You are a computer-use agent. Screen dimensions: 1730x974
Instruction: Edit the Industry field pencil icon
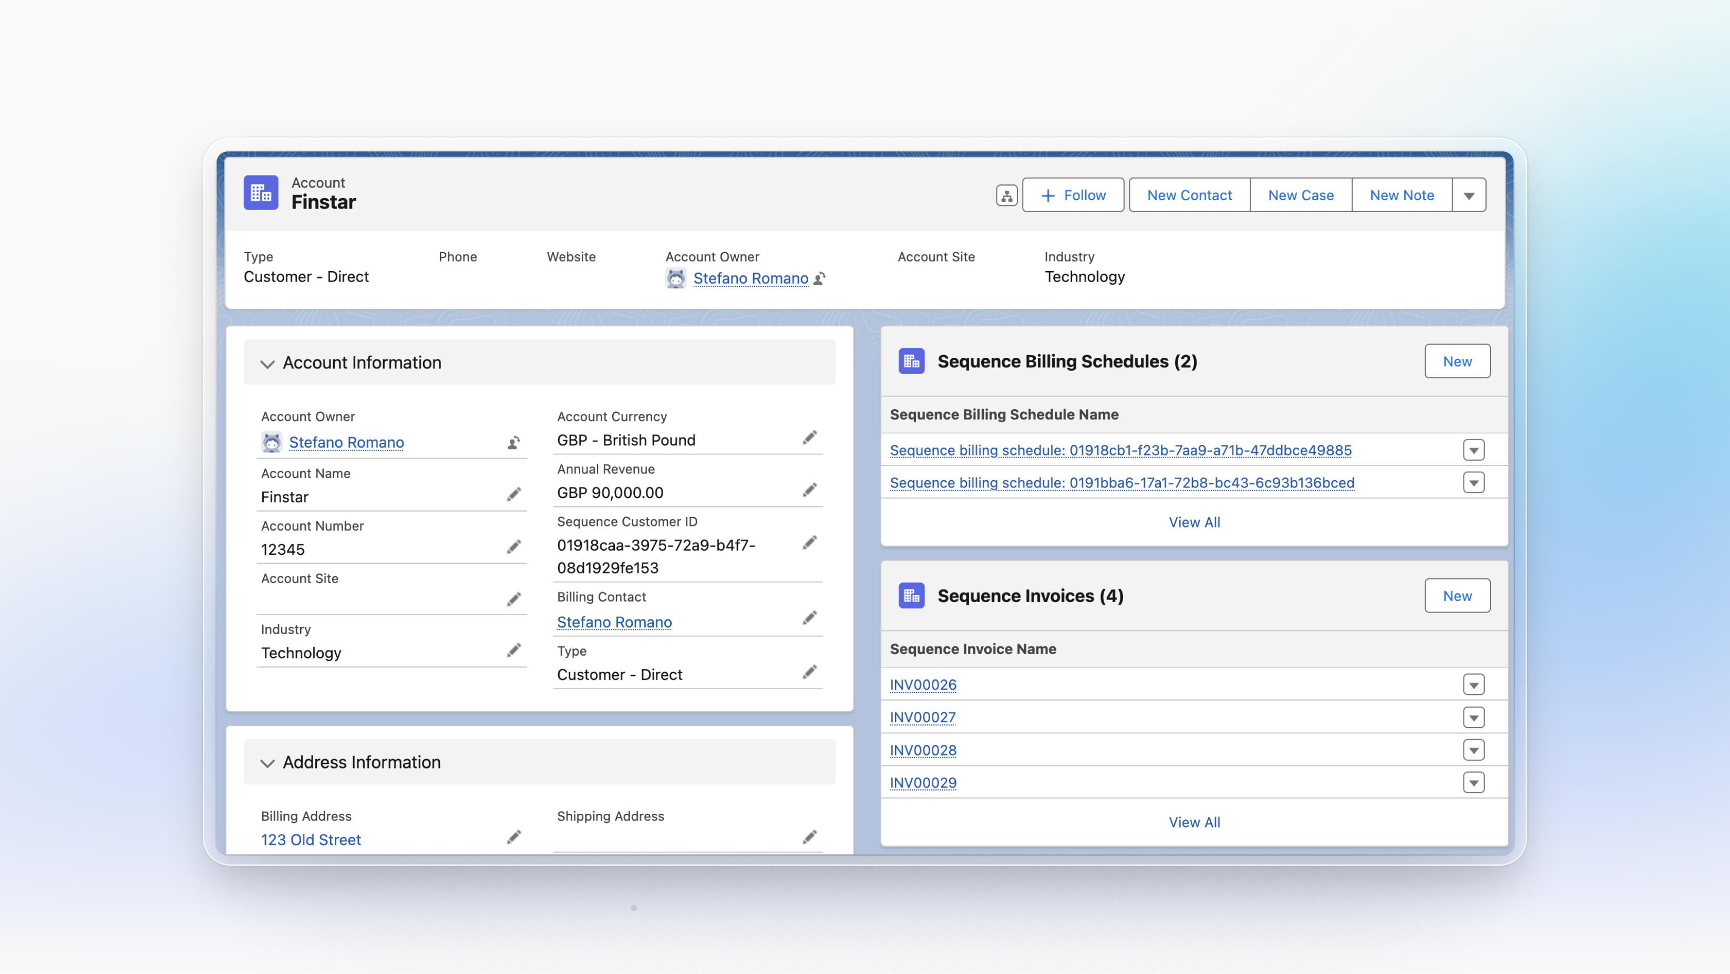pos(514,650)
